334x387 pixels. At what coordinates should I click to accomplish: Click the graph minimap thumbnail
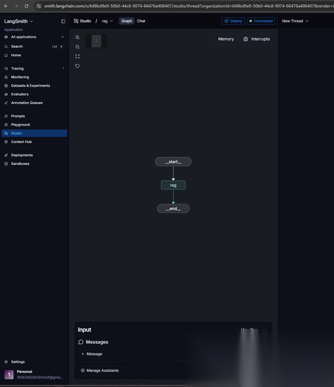click(96, 41)
